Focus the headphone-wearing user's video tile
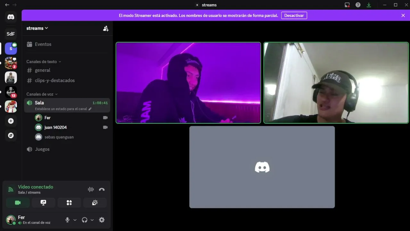410x231 pixels. coord(336,83)
